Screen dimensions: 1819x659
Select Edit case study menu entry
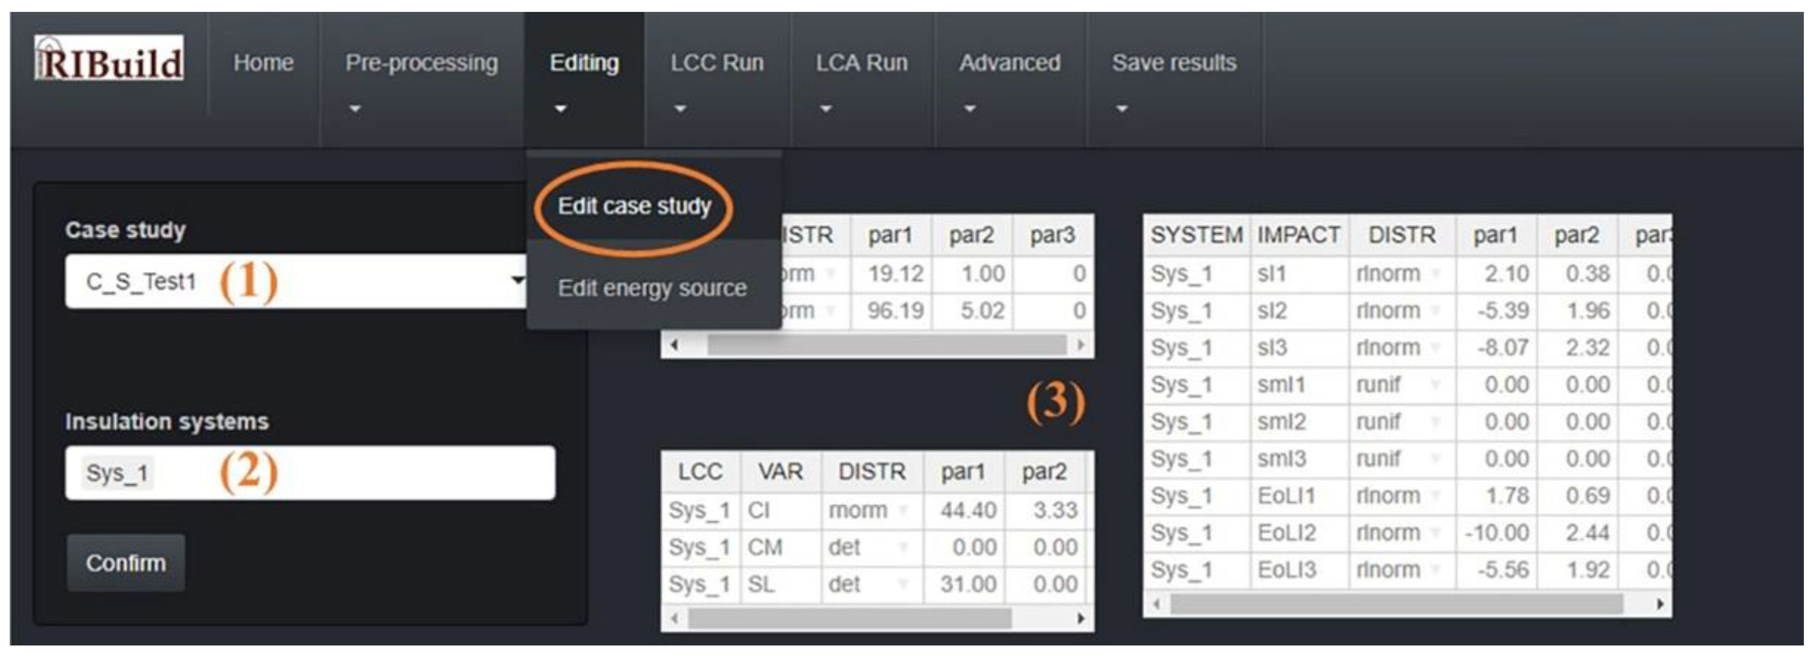coord(633,206)
